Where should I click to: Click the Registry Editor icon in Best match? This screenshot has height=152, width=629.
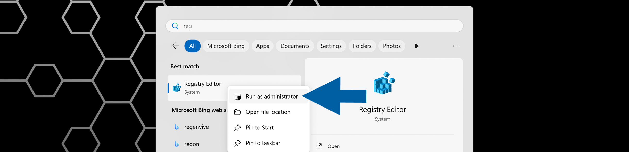pyautogui.click(x=177, y=88)
